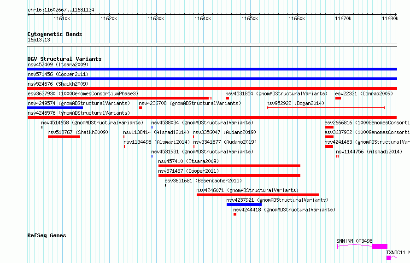
Task: Click nsv4246071 (gnomADStructuralVariants) label
Action: point(247,190)
